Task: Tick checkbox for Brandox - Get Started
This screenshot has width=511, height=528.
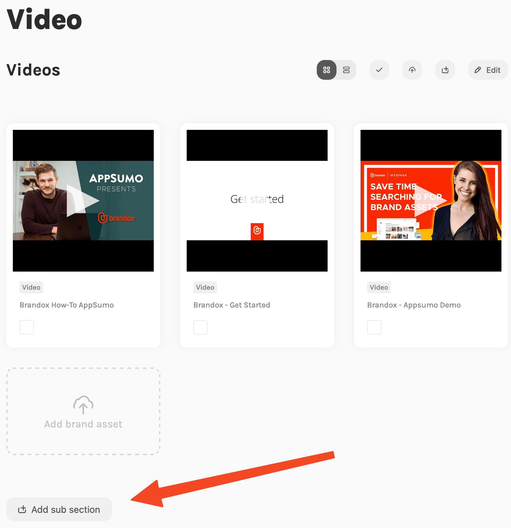Action: coord(201,327)
